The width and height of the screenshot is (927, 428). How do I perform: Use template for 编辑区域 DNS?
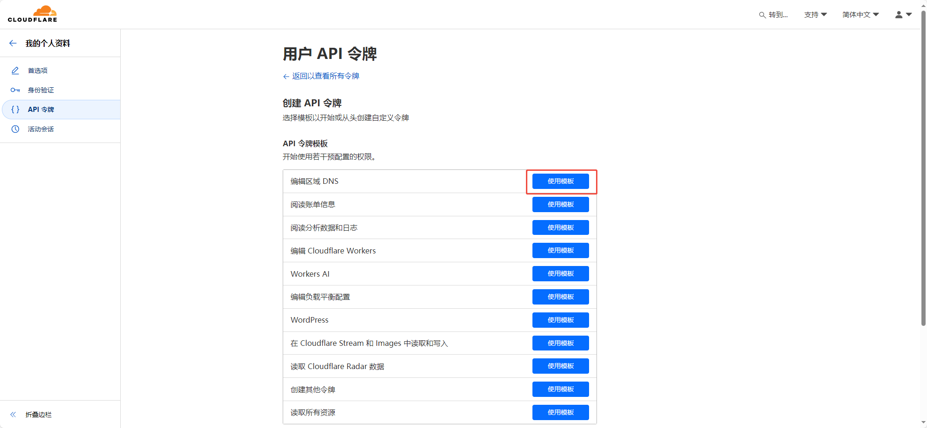560,181
